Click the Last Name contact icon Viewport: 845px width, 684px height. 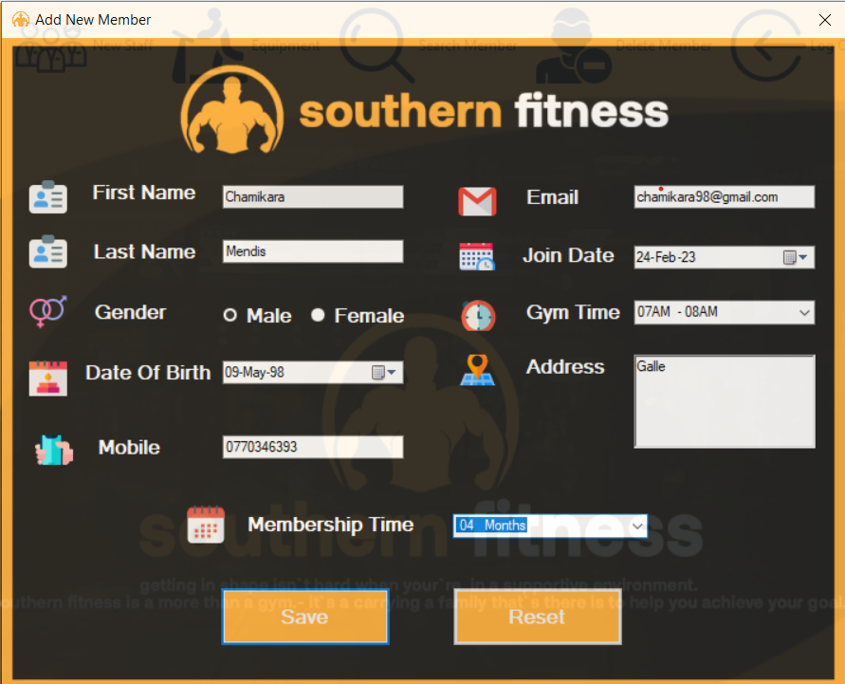tap(47, 252)
